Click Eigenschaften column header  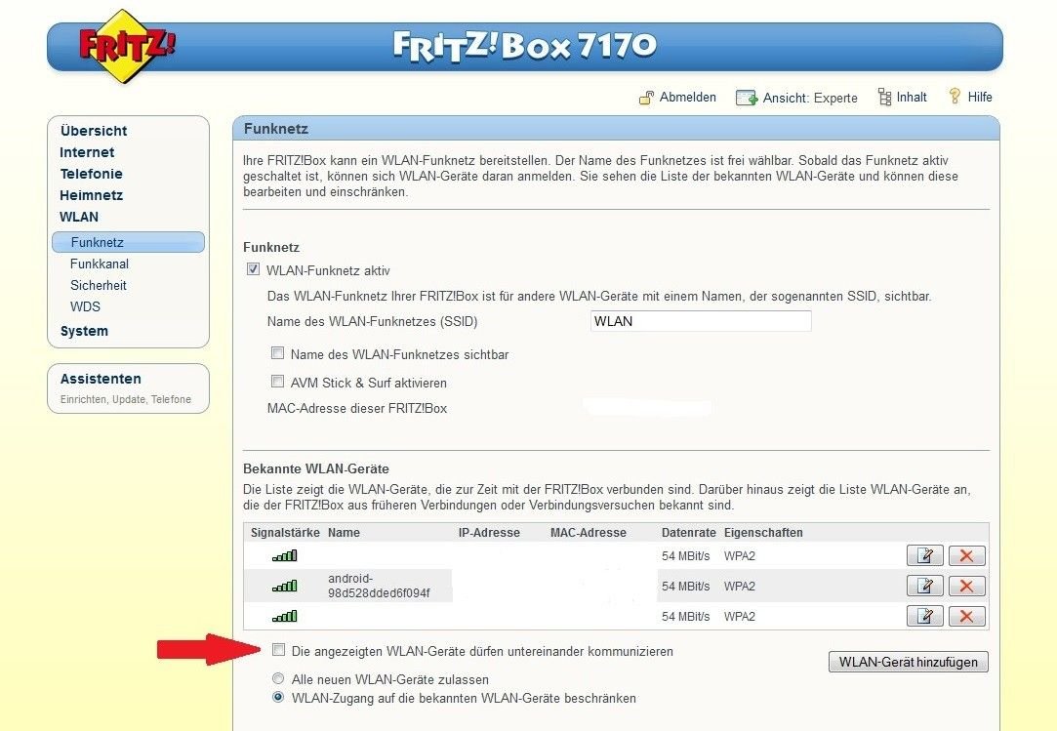pyautogui.click(x=763, y=533)
